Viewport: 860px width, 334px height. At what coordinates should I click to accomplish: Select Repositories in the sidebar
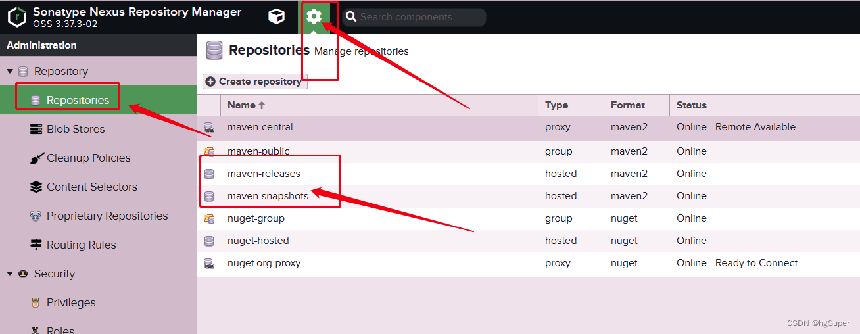(99, 100)
